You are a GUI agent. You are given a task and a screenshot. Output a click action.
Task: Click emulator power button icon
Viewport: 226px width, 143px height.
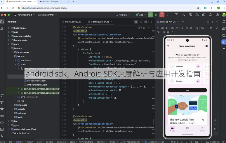point(158,28)
